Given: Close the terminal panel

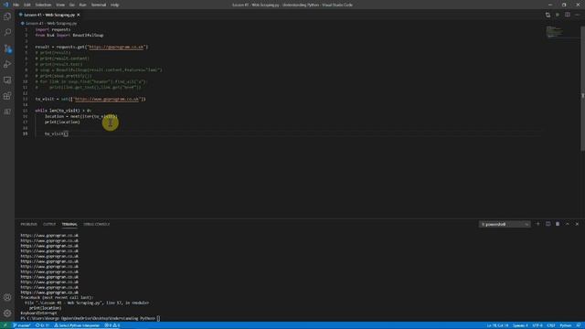Looking at the screenshot, I should click(x=577, y=224).
